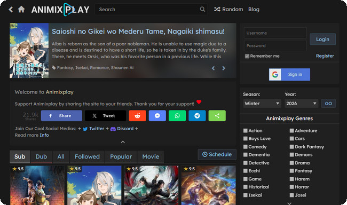Go to home via house icon
This screenshot has width=347, height=205.
click(x=21, y=9)
